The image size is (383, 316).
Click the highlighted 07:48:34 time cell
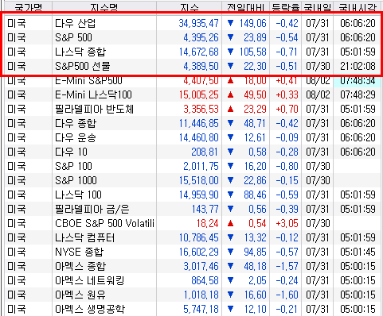pos(358,80)
